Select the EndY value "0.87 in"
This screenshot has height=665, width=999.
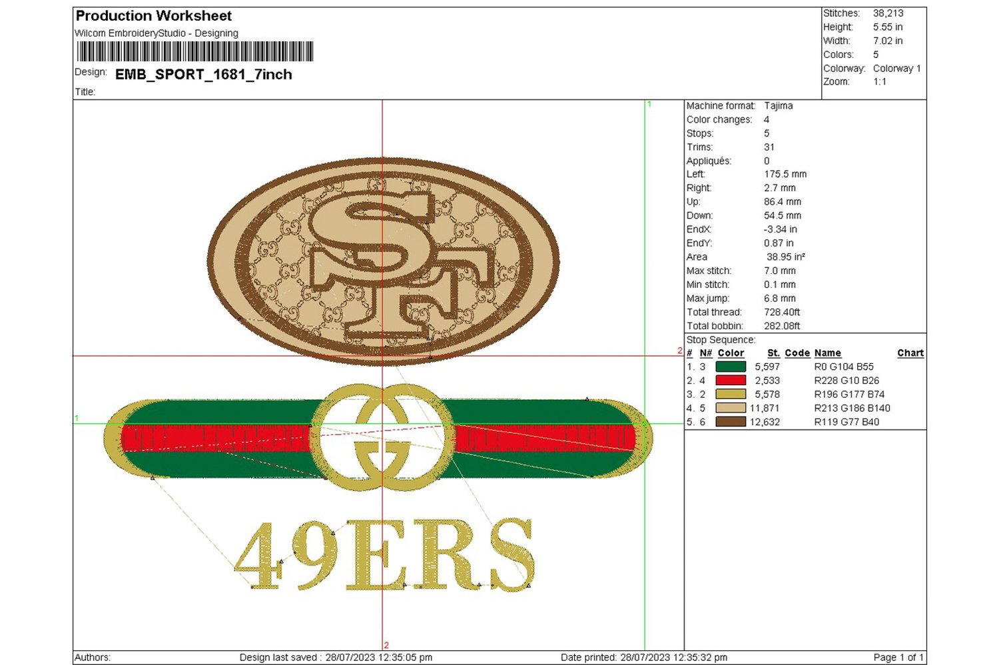(779, 243)
